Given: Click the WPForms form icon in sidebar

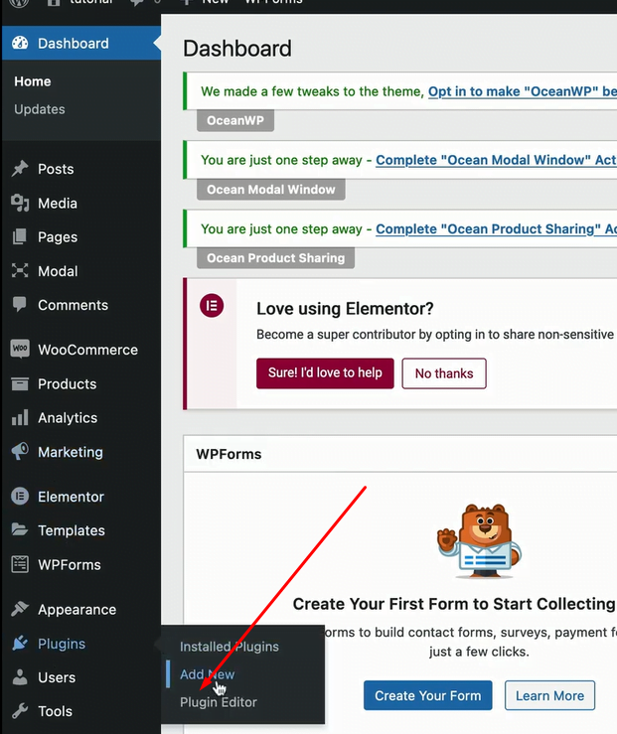Looking at the screenshot, I should point(20,564).
